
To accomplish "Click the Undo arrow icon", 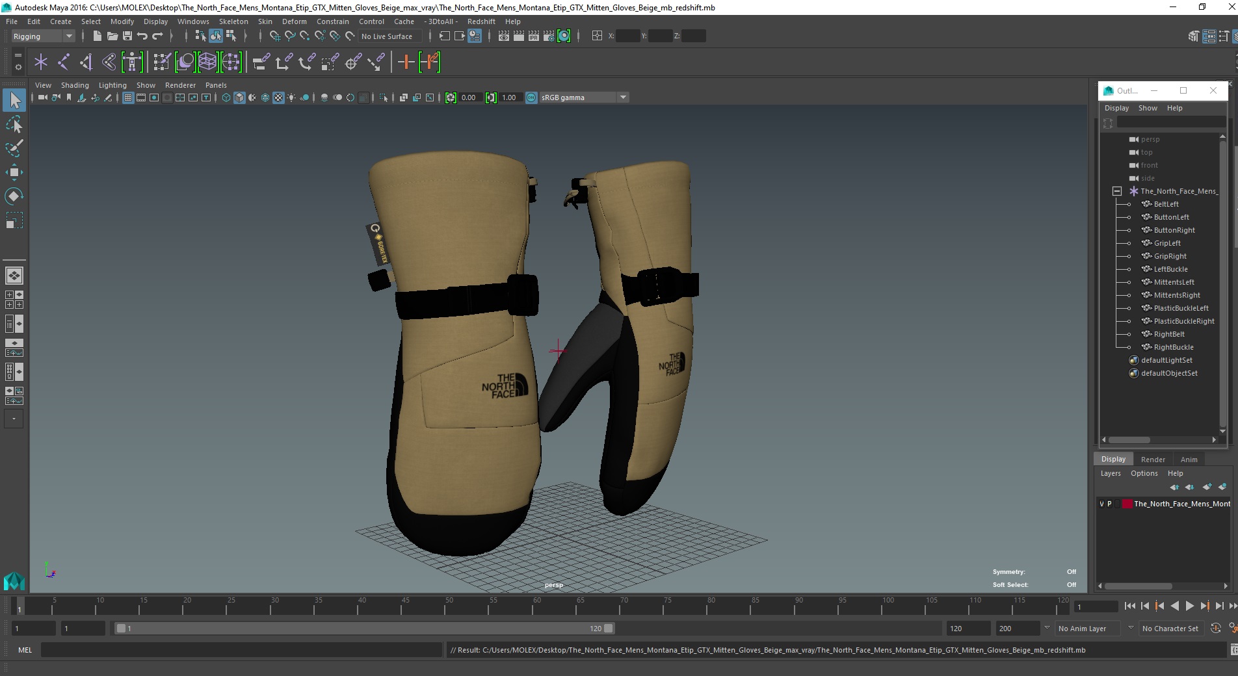I will [142, 36].
